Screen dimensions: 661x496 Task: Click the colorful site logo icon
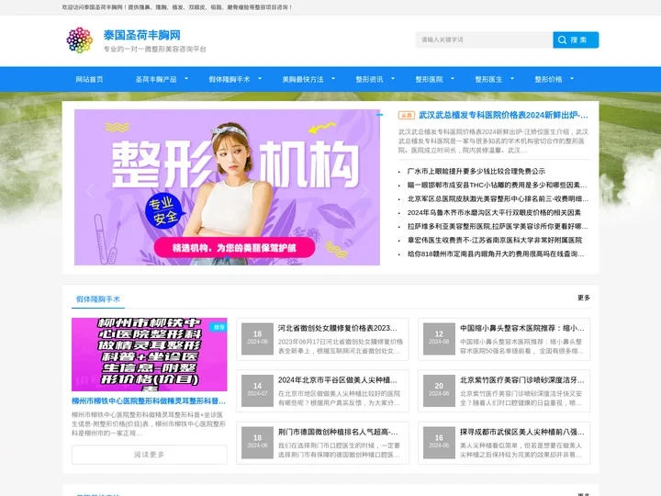click(x=80, y=40)
